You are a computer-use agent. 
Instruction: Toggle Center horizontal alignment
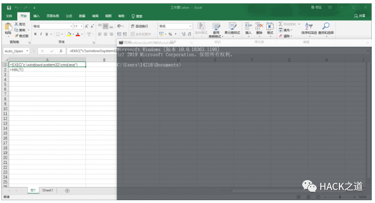105,34
